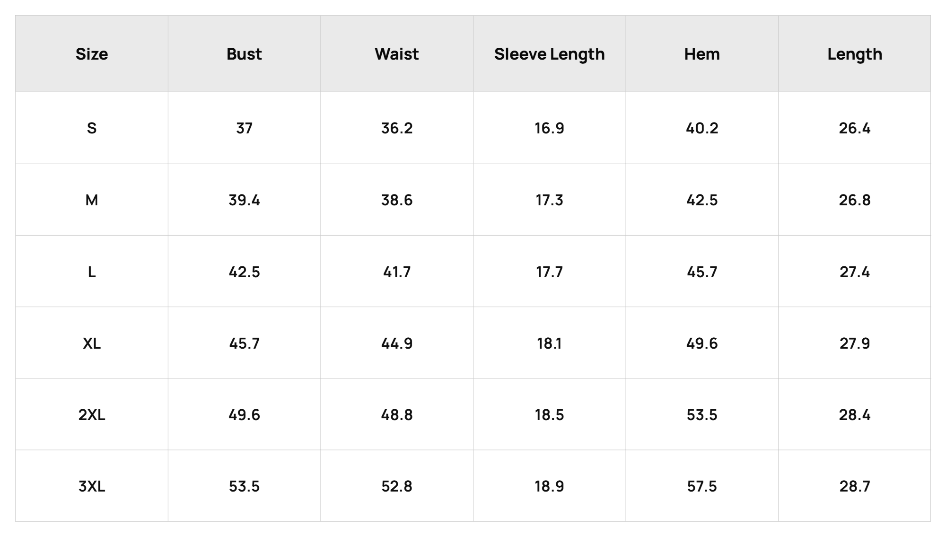Select the XL hem value 49.6
Screen dimensions: 946x536
point(702,343)
